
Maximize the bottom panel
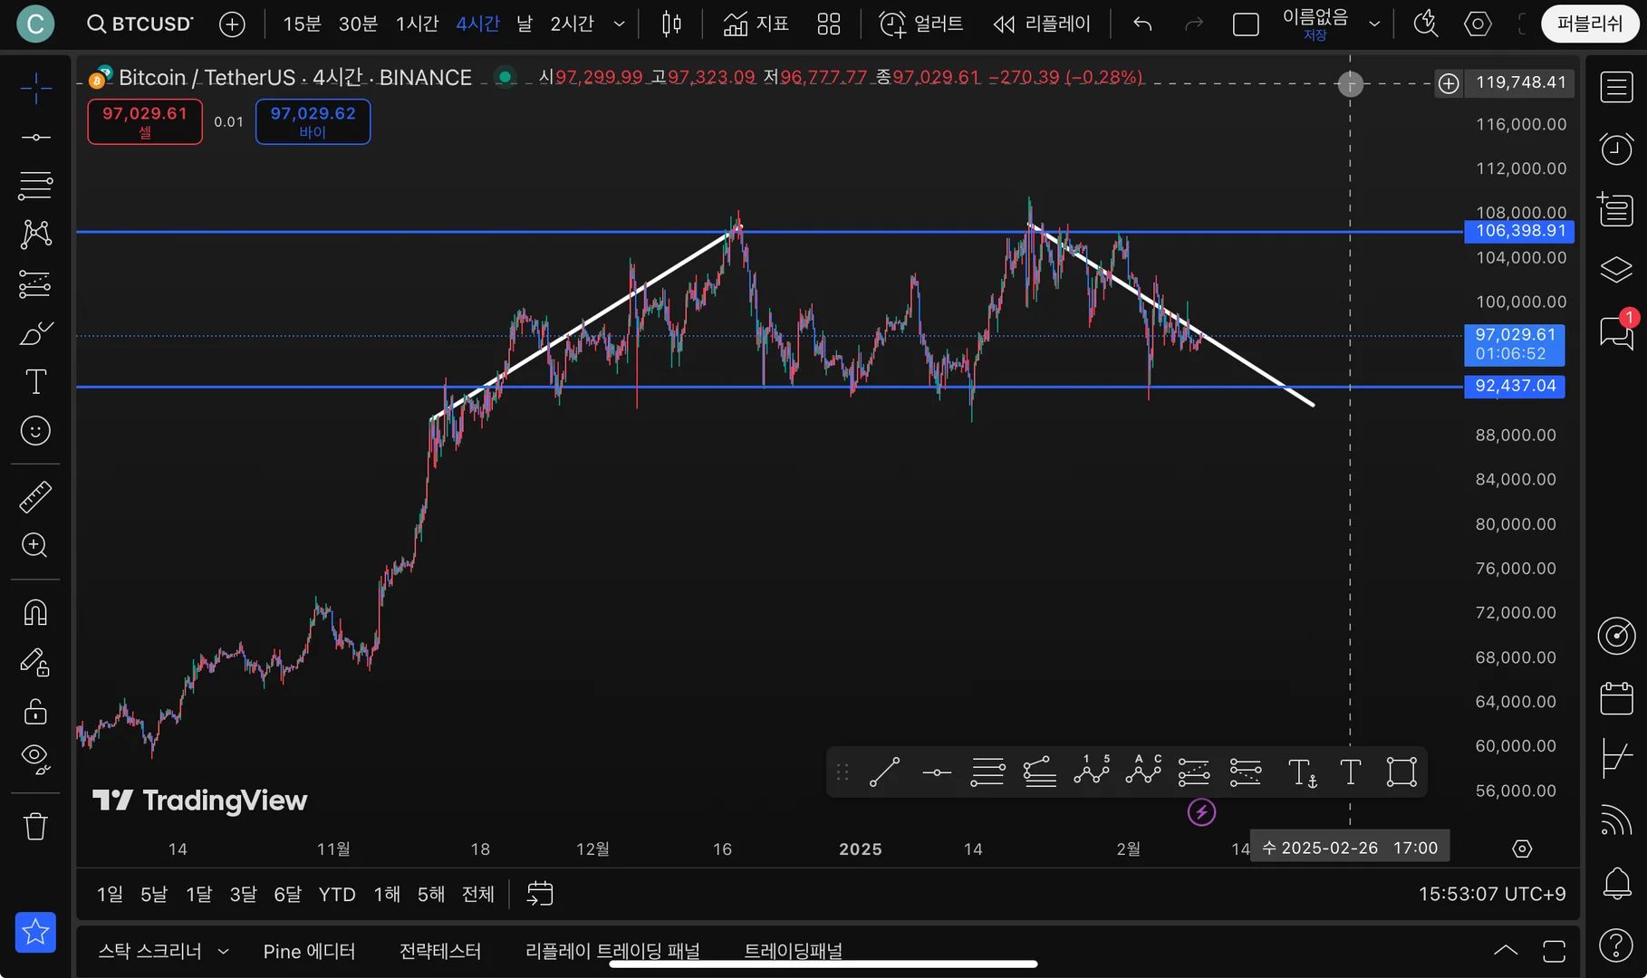click(1554, 950)
